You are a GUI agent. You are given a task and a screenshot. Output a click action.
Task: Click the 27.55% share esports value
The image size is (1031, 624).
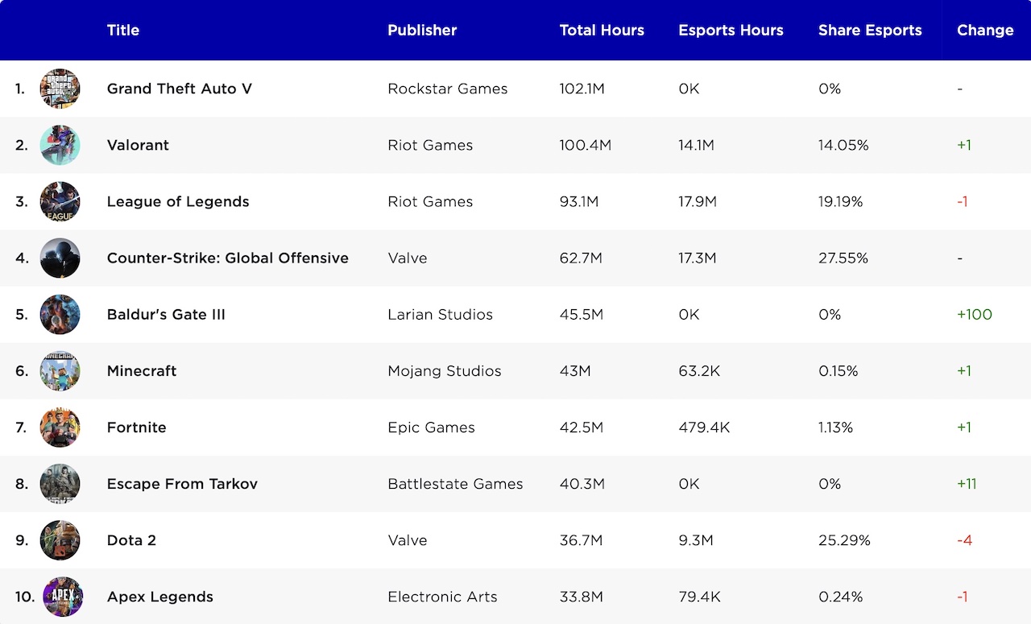(x=843, y=258)
